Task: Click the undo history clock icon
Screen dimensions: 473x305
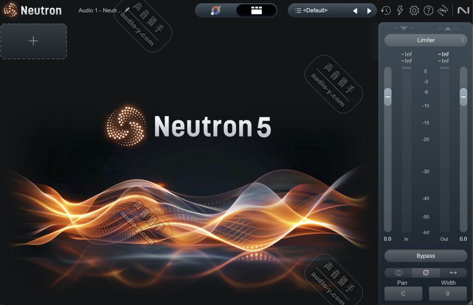Action: pyautogui.click(x=386, y=10)
